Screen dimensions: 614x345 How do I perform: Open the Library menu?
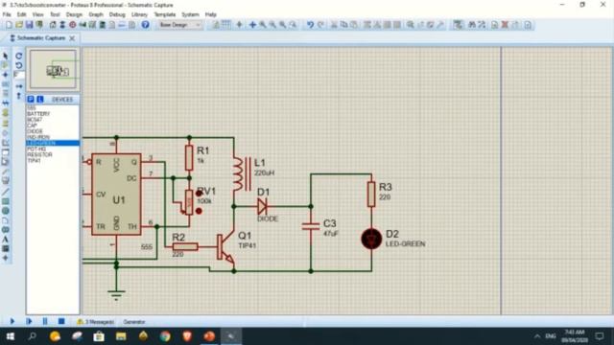tap(139, 14)
